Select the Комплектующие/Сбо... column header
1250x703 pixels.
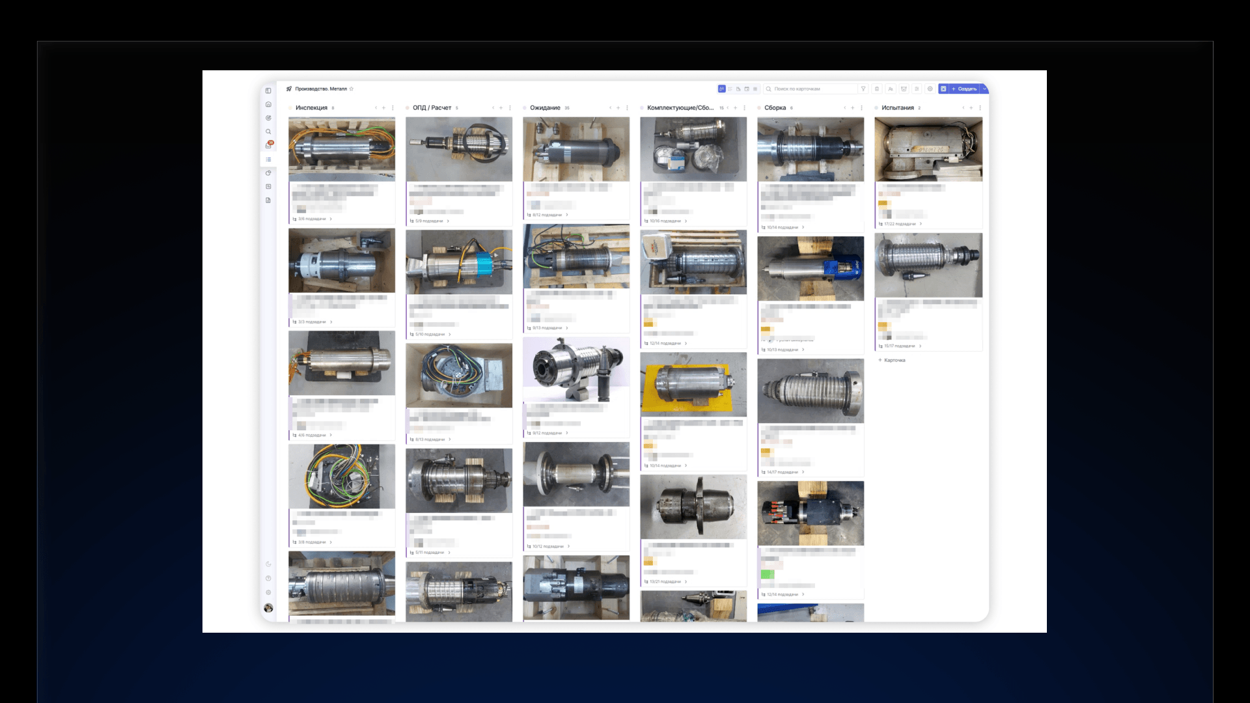pyautogui.click(x=680, y=108)
